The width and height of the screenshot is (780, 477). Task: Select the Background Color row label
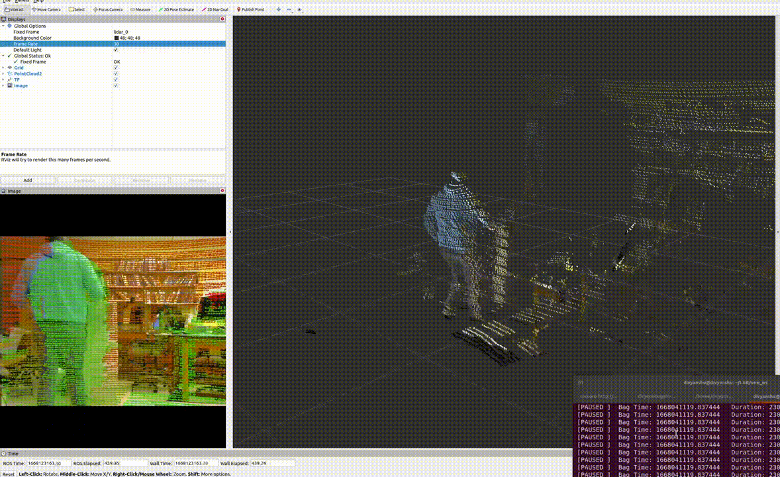point(32,38)
